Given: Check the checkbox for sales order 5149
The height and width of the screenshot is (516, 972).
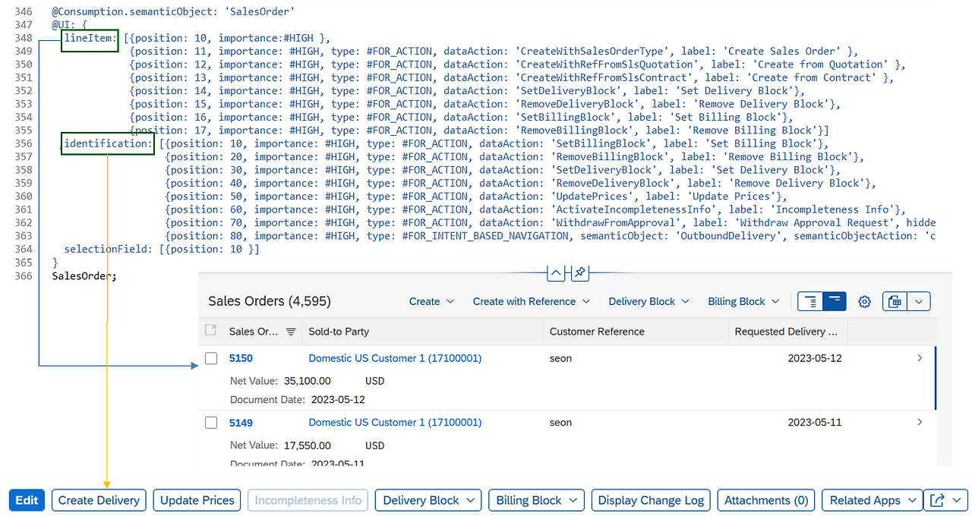Looking at the screenshot, I should tap(210, 423).
